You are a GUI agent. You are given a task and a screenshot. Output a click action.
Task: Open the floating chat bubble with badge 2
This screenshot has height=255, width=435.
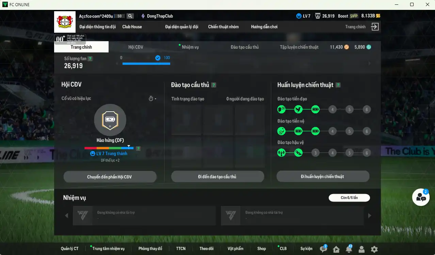[421, 197]
